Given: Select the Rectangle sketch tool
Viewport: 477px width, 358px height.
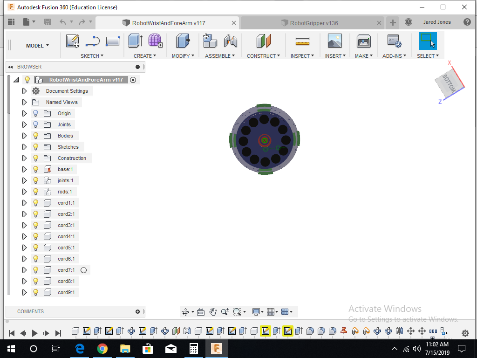Looking at the screenshot, I should pyautogui.click(x=113, y=41).
